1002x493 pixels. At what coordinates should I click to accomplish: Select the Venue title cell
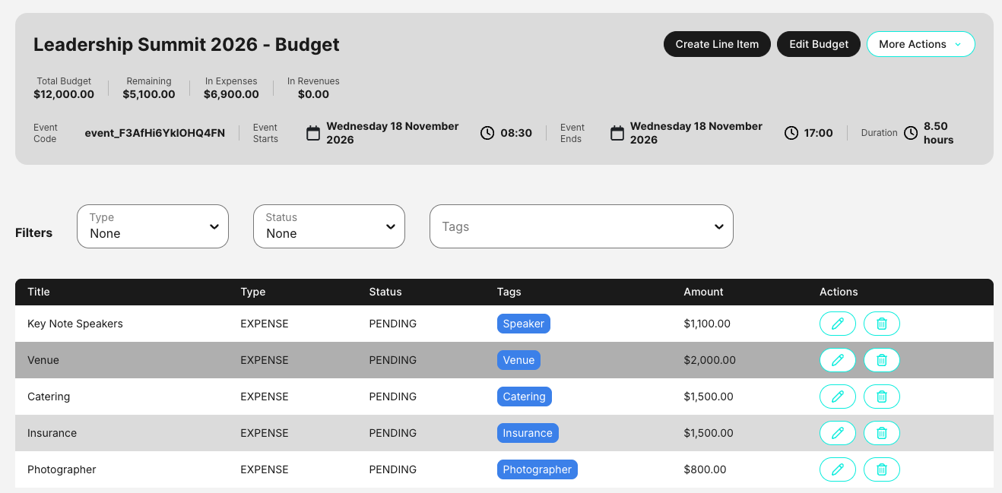pyautogui.click(x=43, y=360)
